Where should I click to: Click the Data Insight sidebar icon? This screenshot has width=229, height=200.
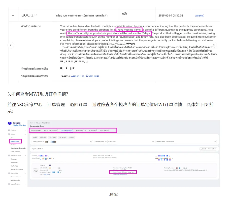click(9, 173)
